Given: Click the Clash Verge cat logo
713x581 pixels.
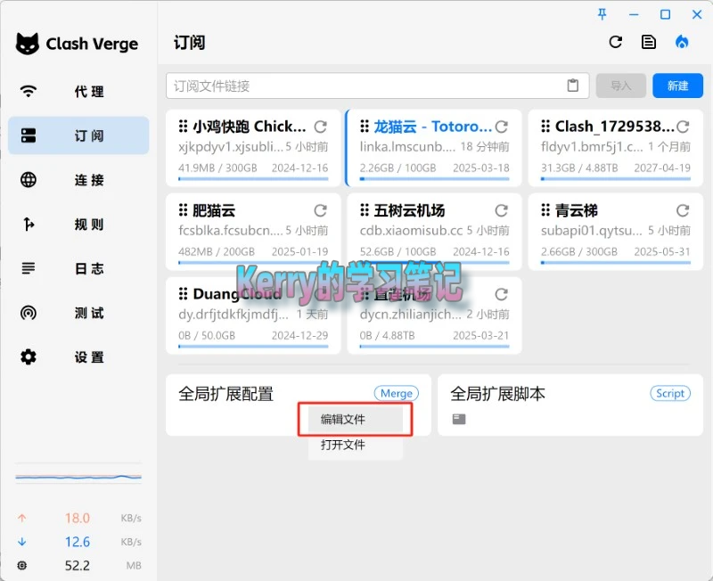Looking at the screenshot, I should [x=28, y=44].
